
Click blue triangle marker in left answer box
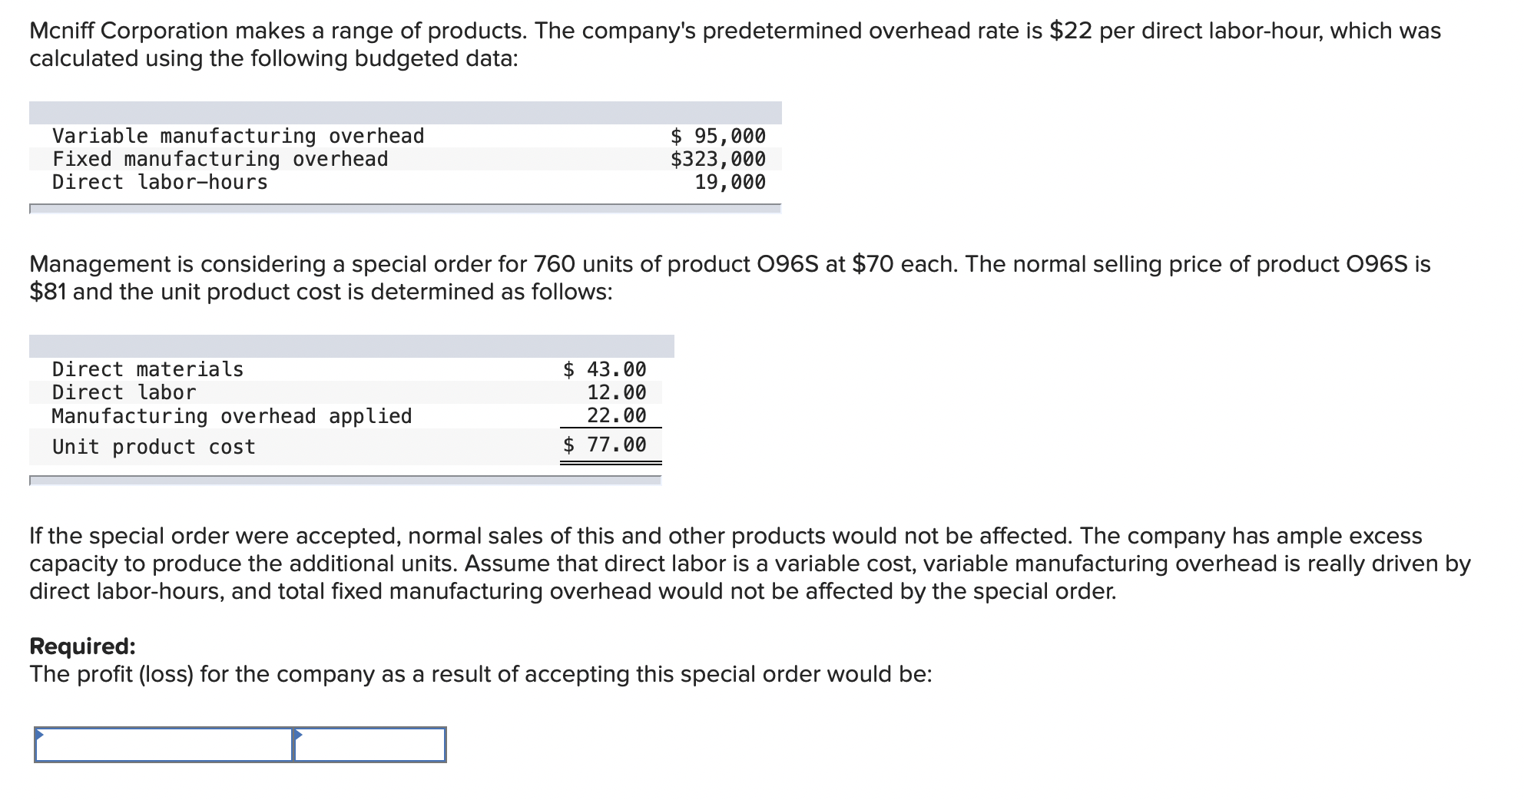click(x=39, y=735)
